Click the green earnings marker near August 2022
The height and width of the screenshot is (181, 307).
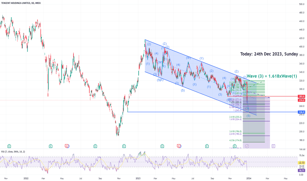[95, 146]
